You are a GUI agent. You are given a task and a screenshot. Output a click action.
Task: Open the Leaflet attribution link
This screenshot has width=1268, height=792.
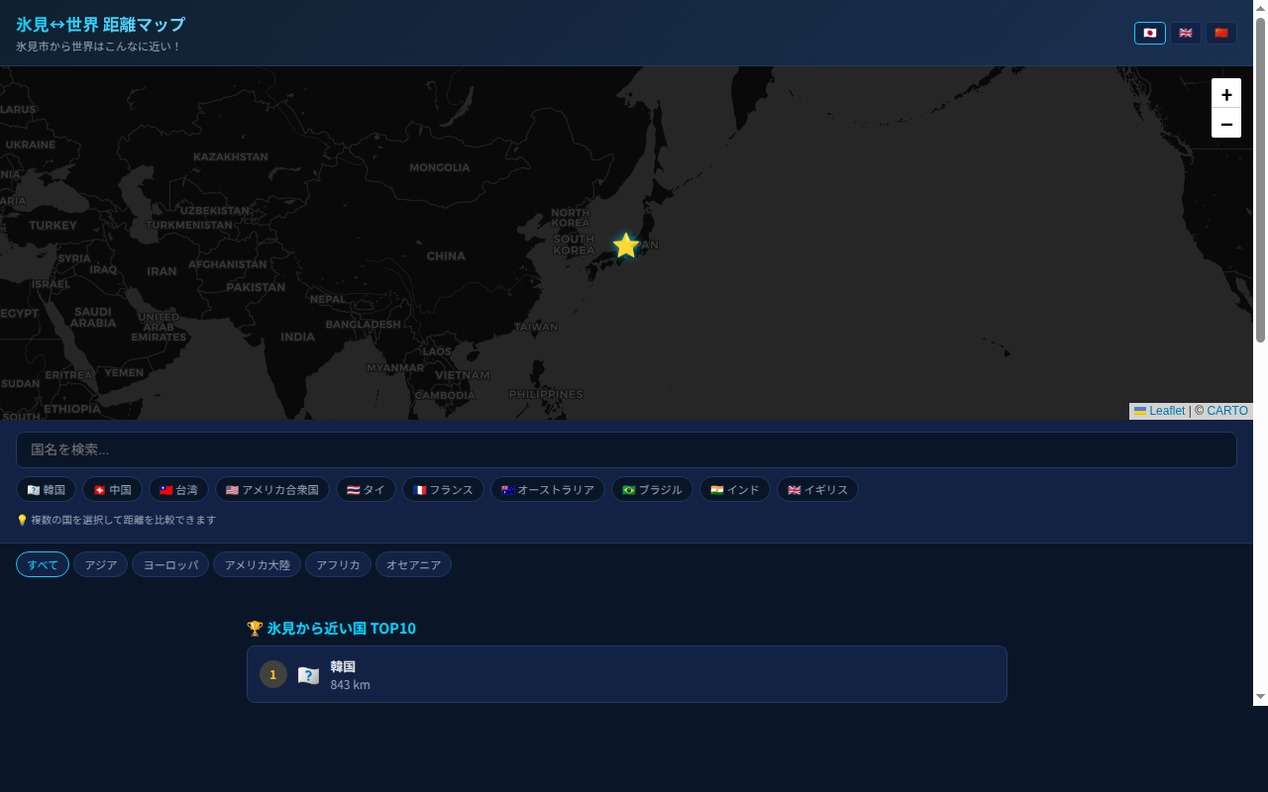(1166, 411)
